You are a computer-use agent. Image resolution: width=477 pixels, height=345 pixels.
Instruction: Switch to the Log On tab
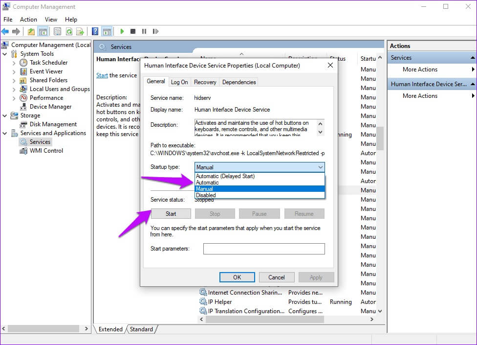179,82
